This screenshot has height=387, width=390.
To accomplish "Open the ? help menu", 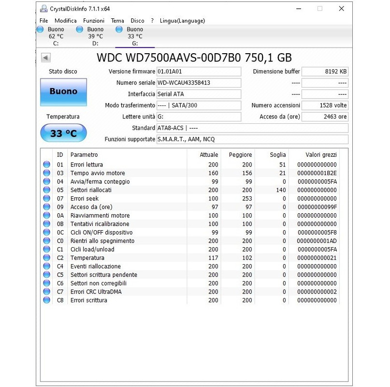I will [x=152, y=21].
